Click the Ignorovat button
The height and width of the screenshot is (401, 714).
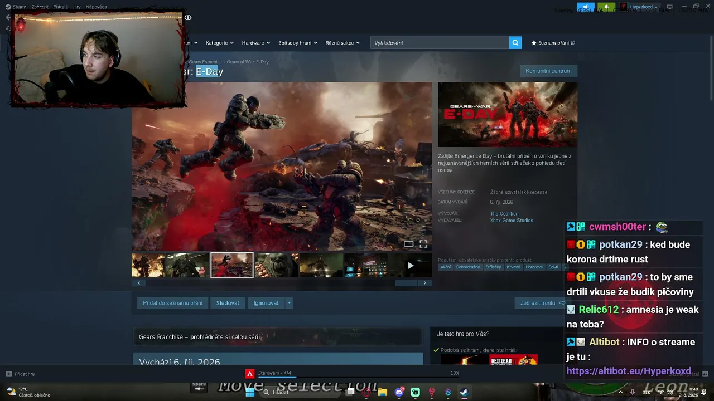tap(266, 303)
